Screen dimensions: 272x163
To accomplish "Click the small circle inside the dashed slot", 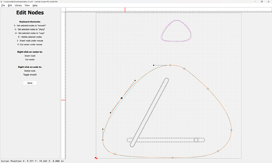I will coord(196,140).
